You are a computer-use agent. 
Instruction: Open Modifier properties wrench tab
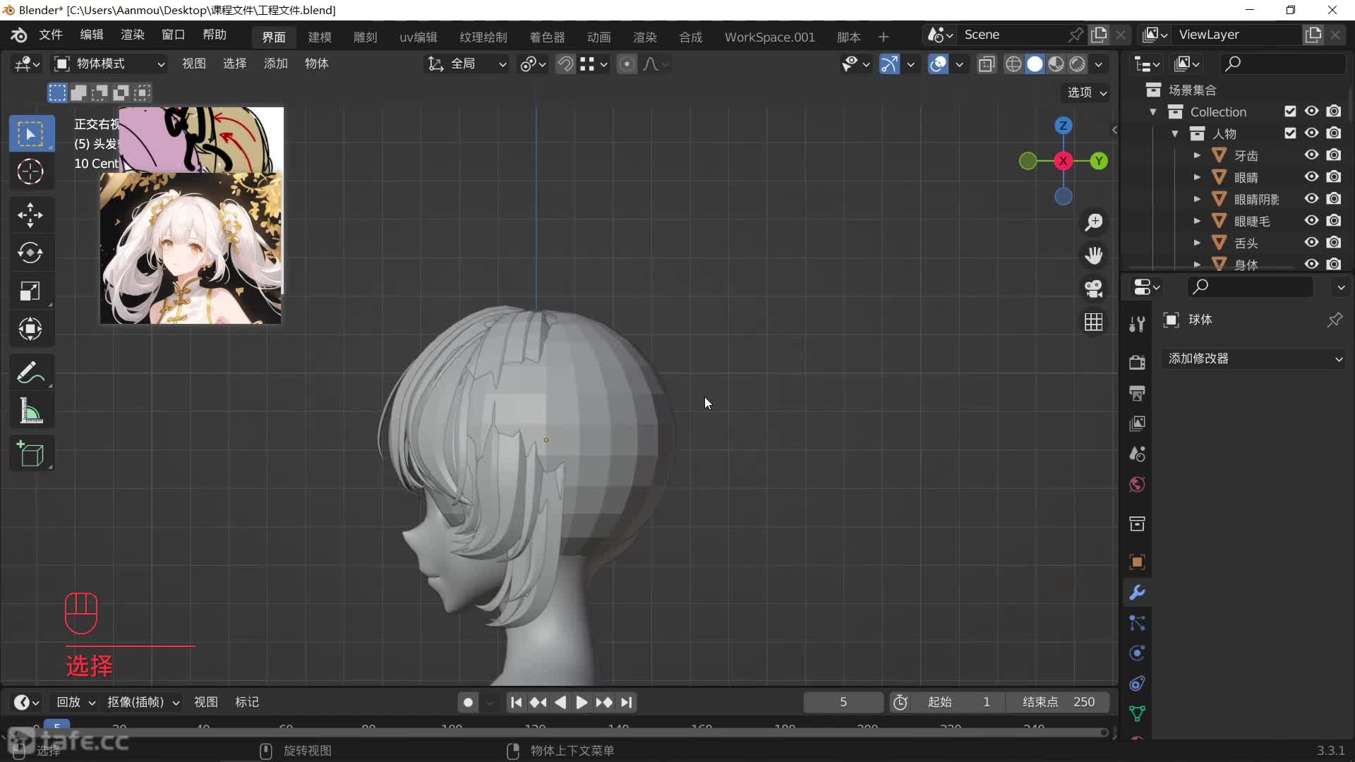click(x=1137, y=593)
